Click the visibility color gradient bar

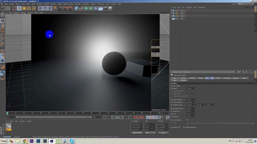220,123
